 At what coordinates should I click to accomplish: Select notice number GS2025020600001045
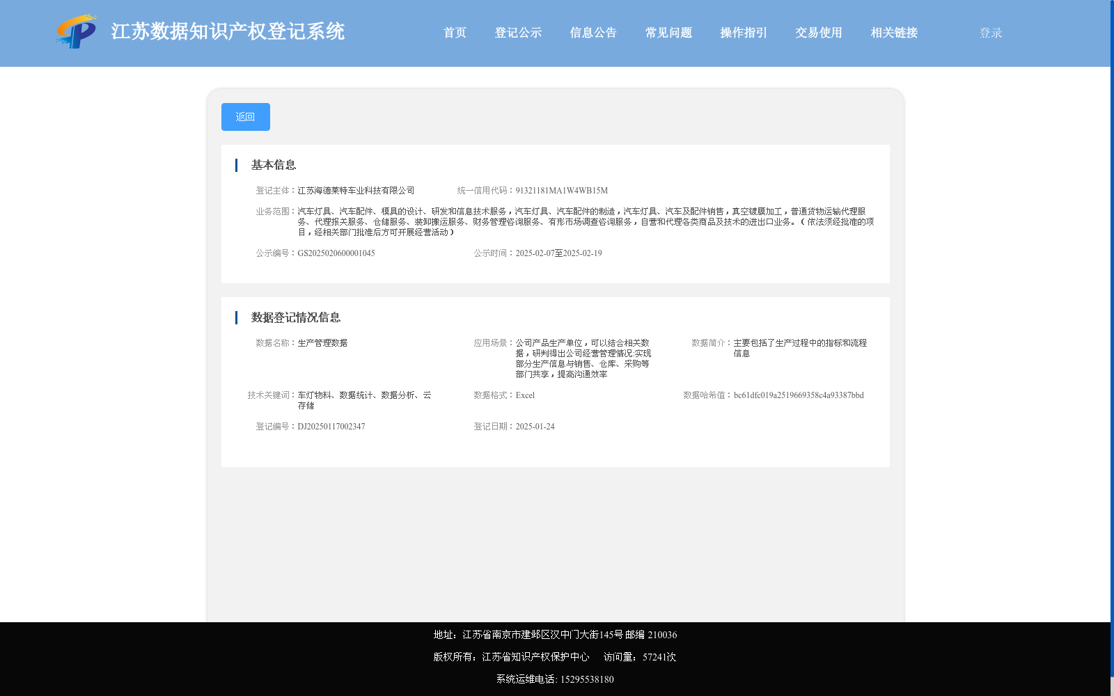pos(336,253)
